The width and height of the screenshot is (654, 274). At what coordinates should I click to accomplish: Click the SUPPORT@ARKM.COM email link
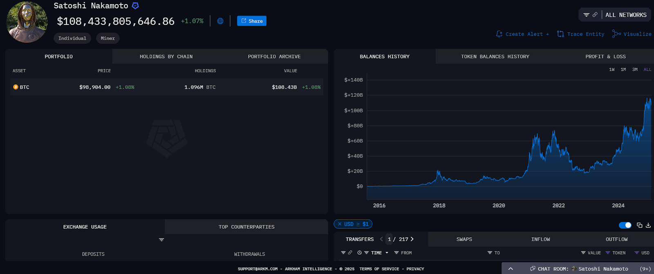258,269
